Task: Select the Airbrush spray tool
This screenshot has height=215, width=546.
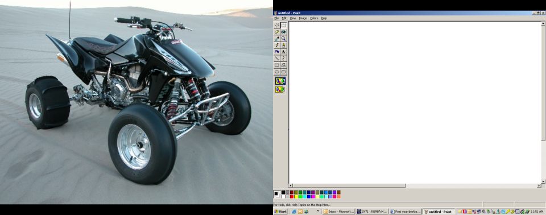Action: [277, 52]
